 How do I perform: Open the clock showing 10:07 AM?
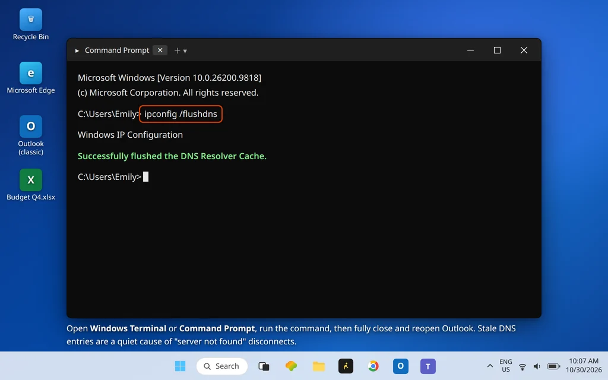pyautogui.click(x=584, y=366)
